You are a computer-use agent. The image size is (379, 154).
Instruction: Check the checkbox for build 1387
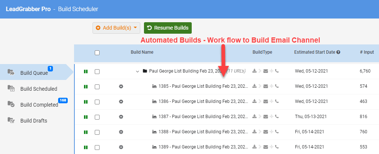pyautogui.click(x=97, y=117)
